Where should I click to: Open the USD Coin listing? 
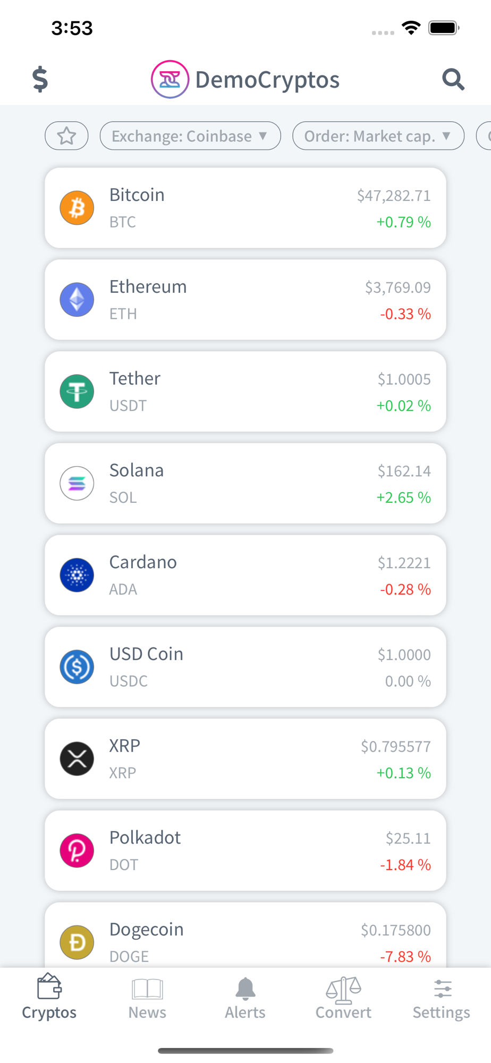[245, 667]
